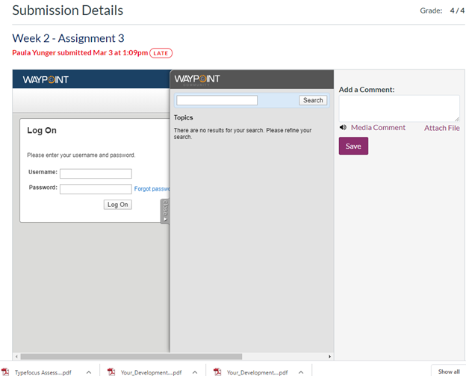Screen dimensions: 466x376
Task: Click the Typefocus Assess PDF file icon
Action: [6, 372]
